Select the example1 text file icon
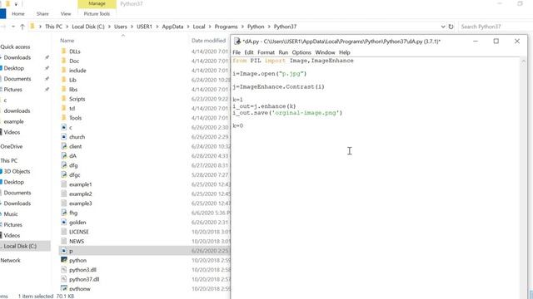533x299 pixels. (x=63, y=184)
